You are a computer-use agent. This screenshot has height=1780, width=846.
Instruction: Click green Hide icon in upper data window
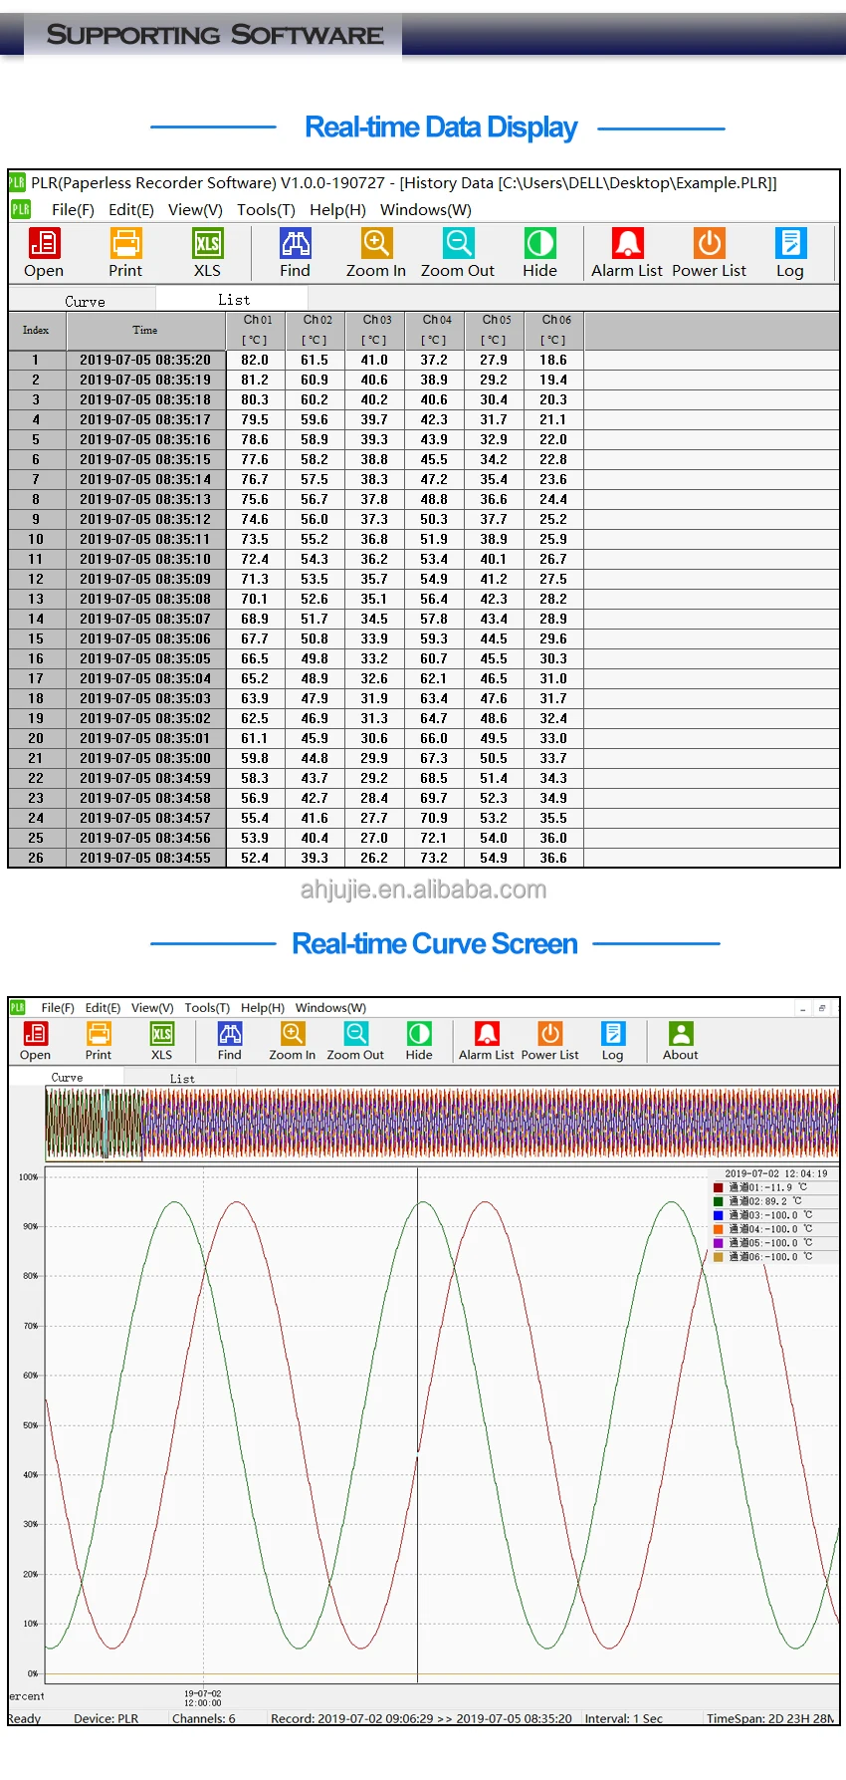539,244
